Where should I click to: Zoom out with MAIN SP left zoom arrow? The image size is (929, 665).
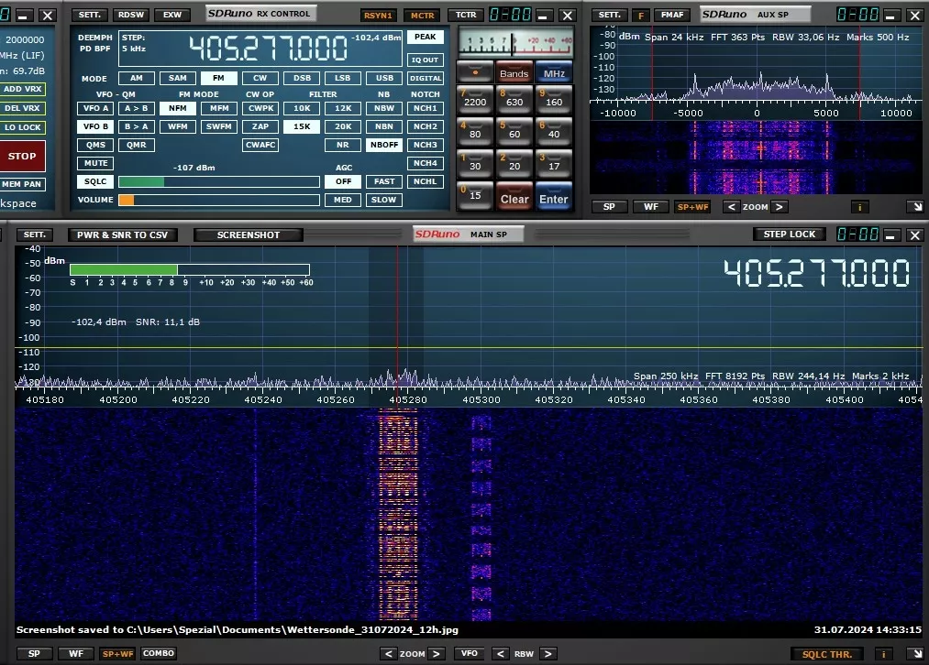(x=388, y=654)
